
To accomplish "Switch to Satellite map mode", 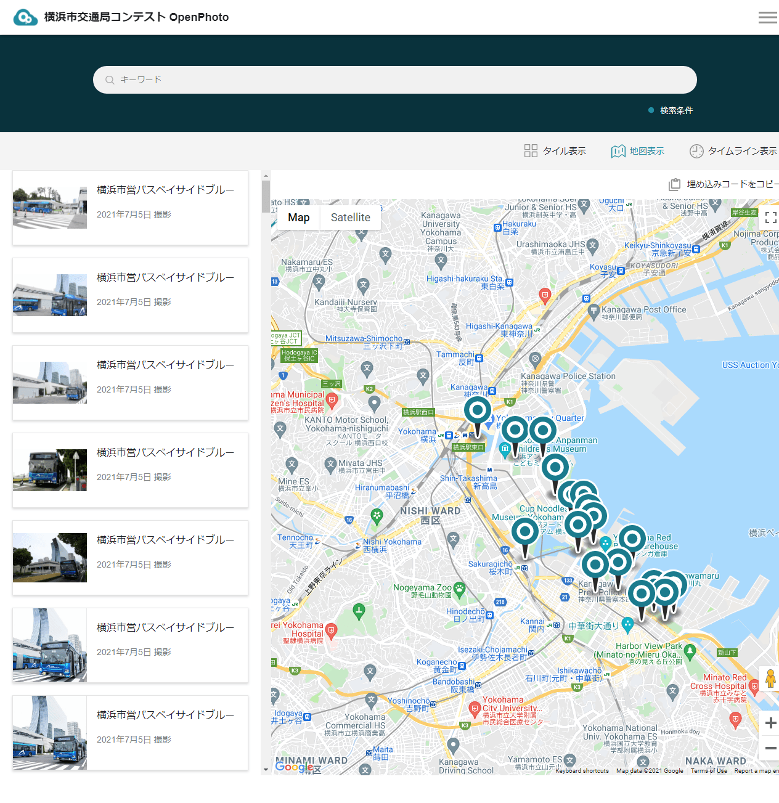I will click(x=350, y=217).
